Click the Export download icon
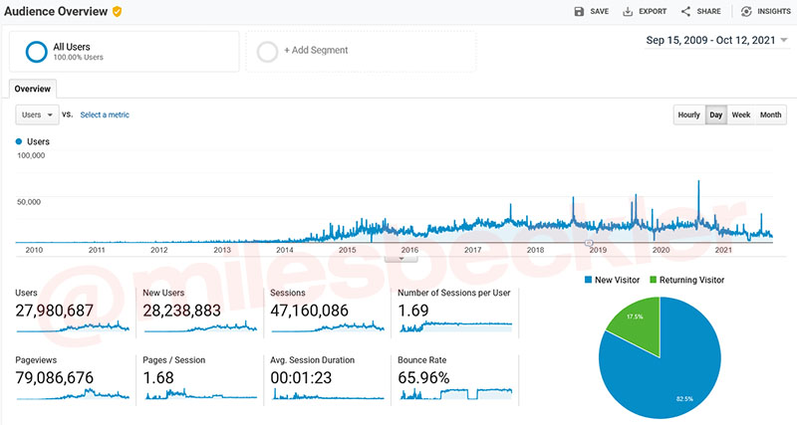Screen dimensions: 797x425 (x=628, y=11)
